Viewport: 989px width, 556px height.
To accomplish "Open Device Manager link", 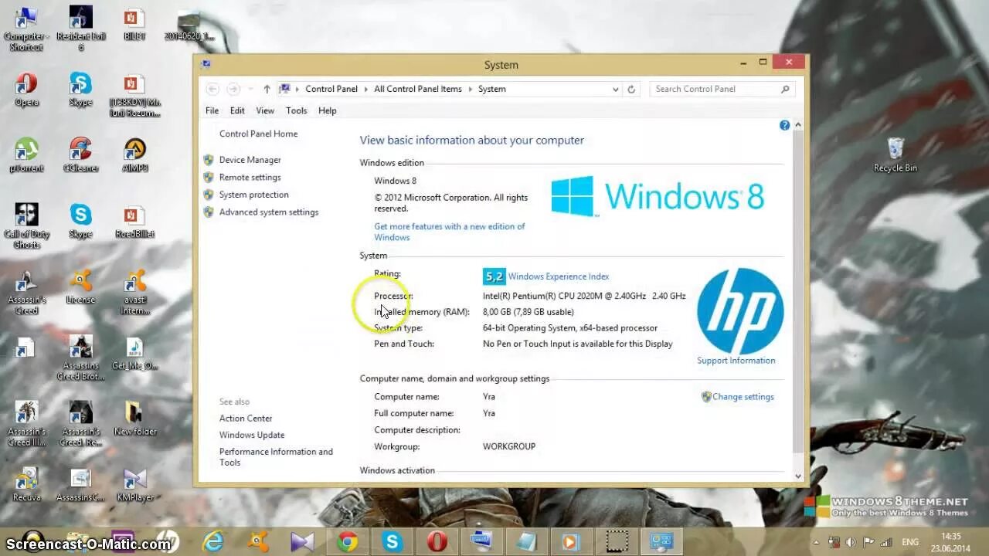I will 250,160.
